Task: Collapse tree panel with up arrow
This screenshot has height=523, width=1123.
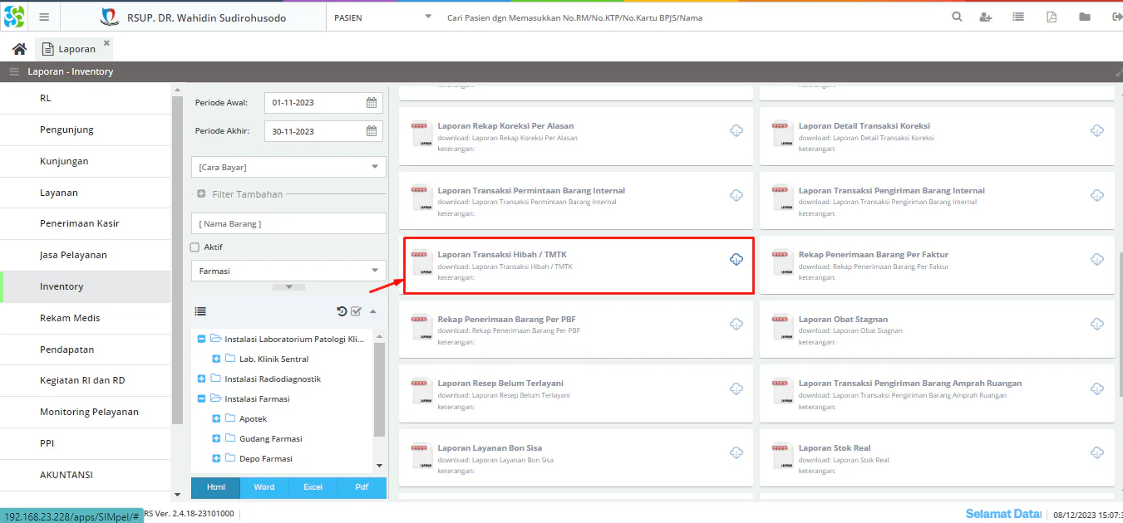Action: [x=372, y=311]
